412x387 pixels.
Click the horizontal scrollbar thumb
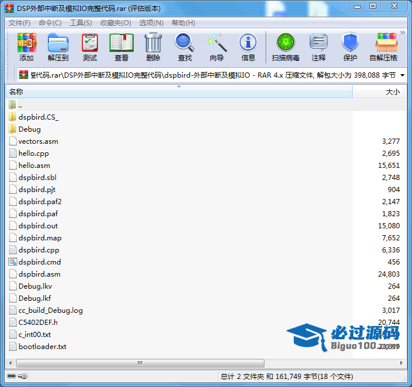pos(138,363)
